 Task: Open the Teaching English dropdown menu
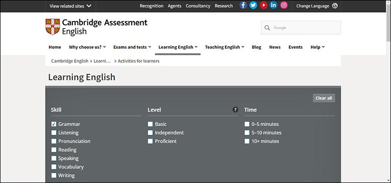tap(224, 47)
